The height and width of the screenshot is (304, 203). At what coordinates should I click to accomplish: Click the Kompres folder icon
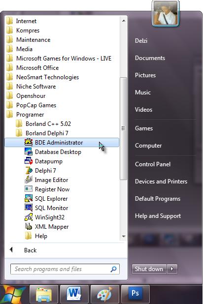click(x=10, y=30)
